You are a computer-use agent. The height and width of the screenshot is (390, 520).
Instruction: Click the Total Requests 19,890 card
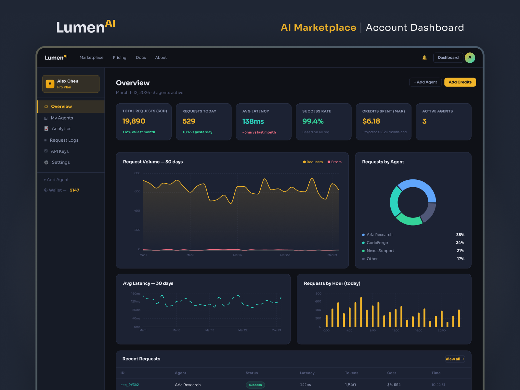point(144,122)
